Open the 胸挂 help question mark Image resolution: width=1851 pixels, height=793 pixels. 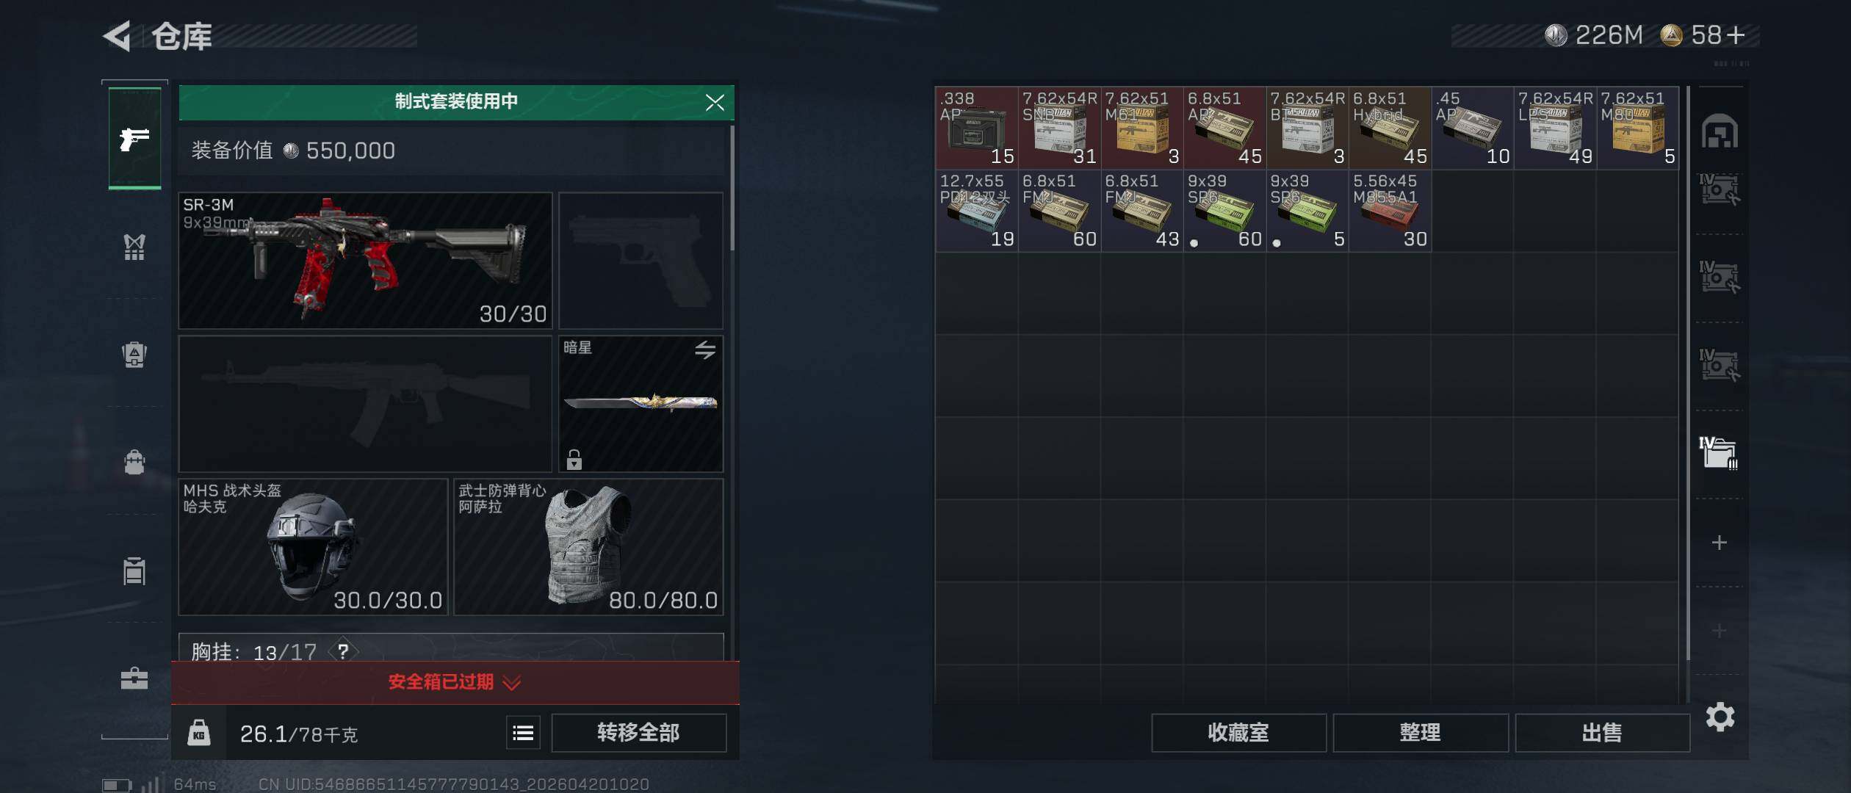pyautogui.click(x=343, y=651)
